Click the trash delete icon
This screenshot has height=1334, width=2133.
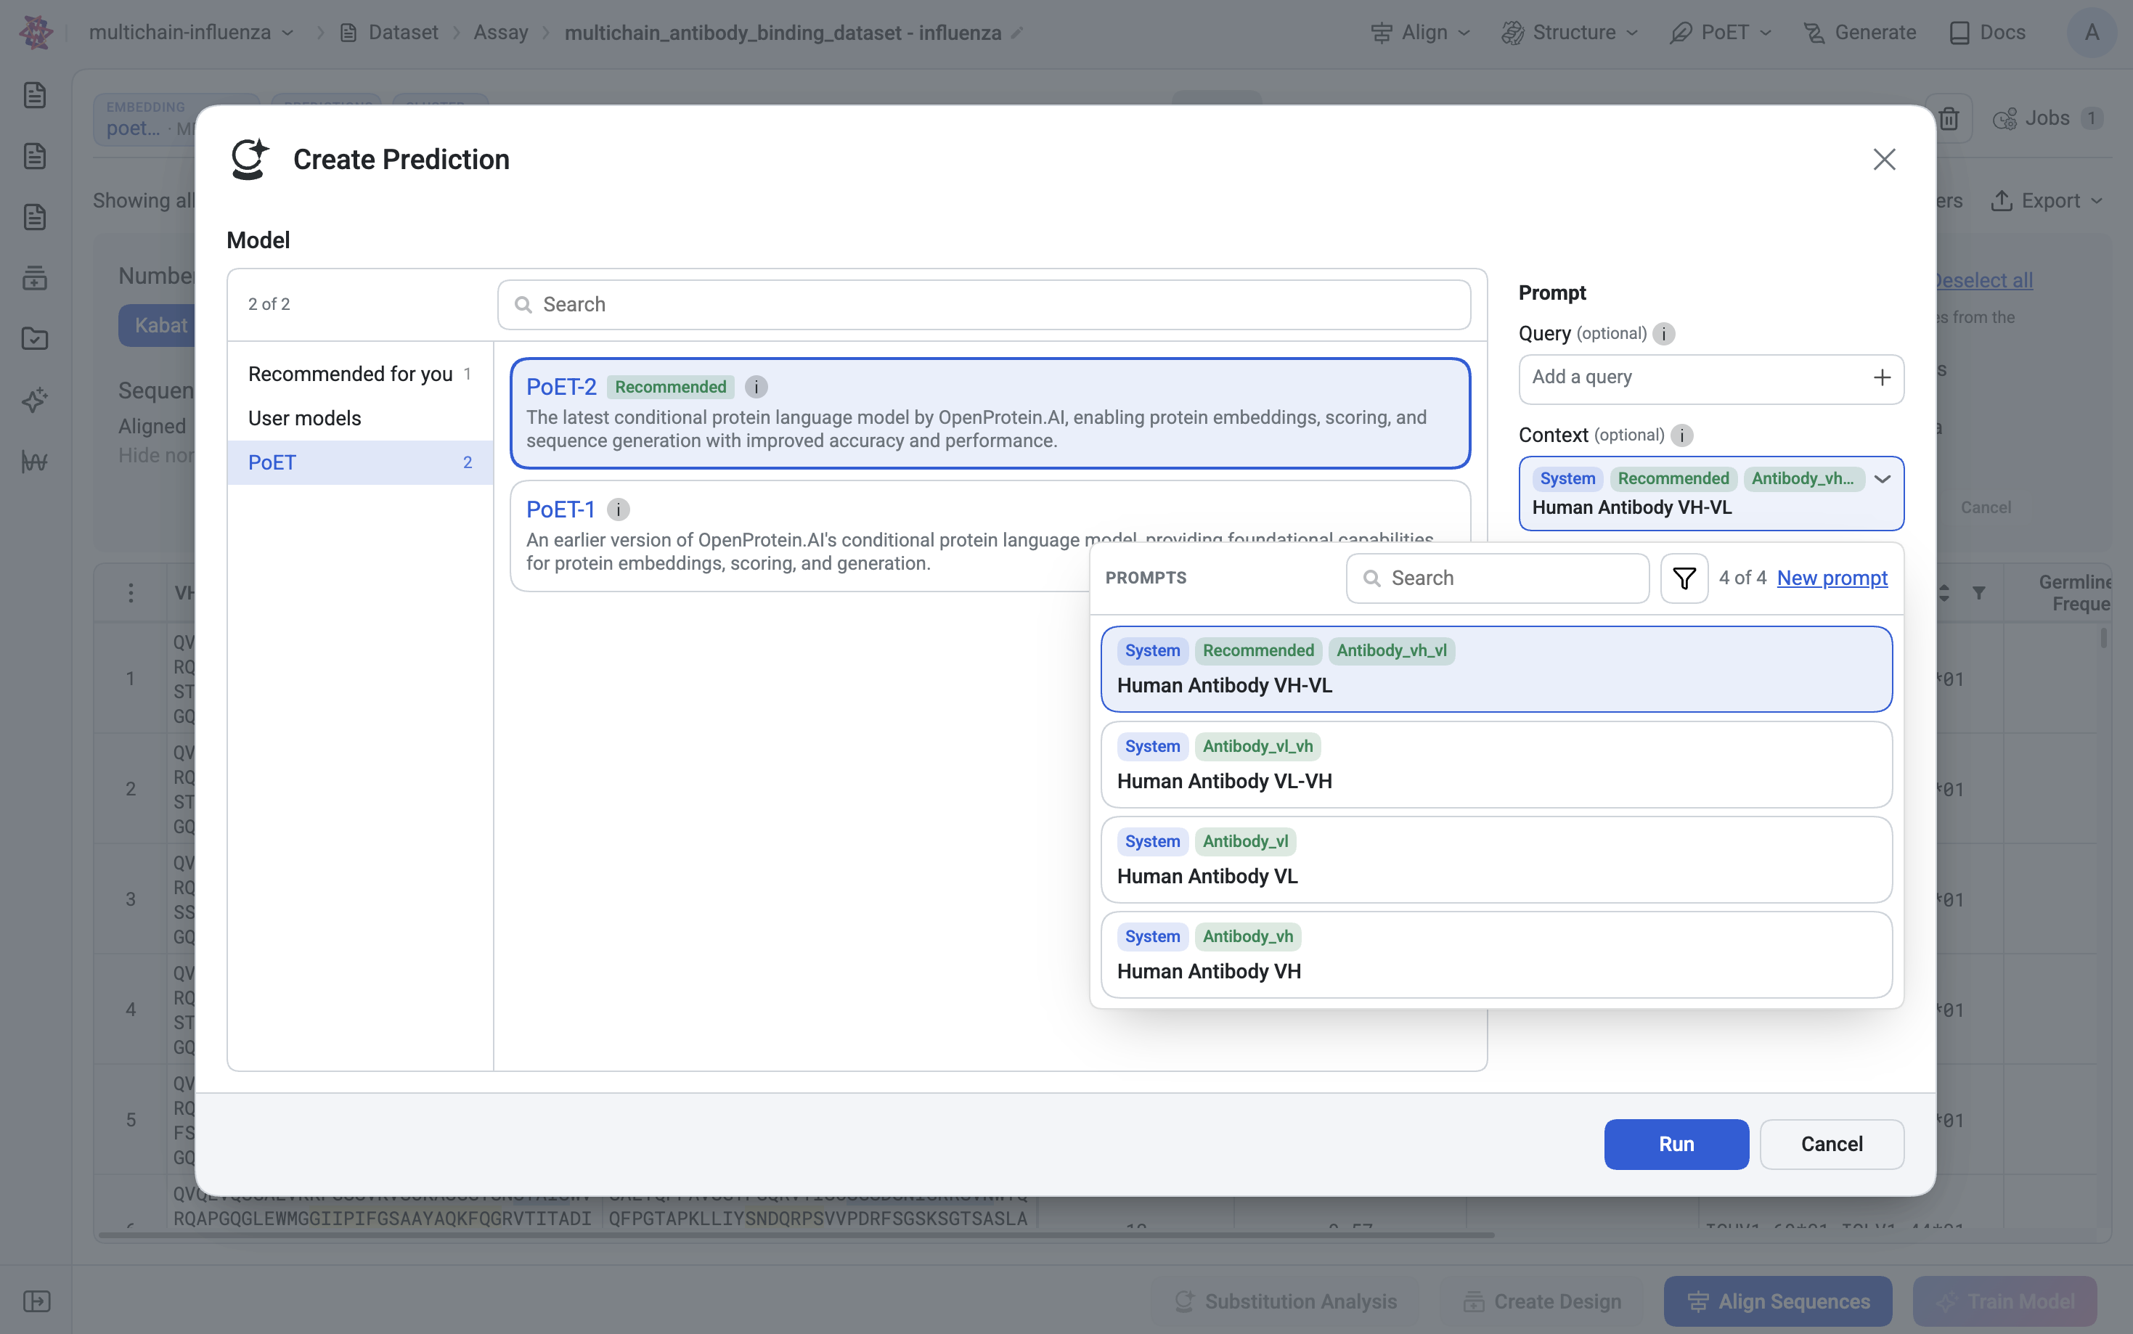[1949, 118]
